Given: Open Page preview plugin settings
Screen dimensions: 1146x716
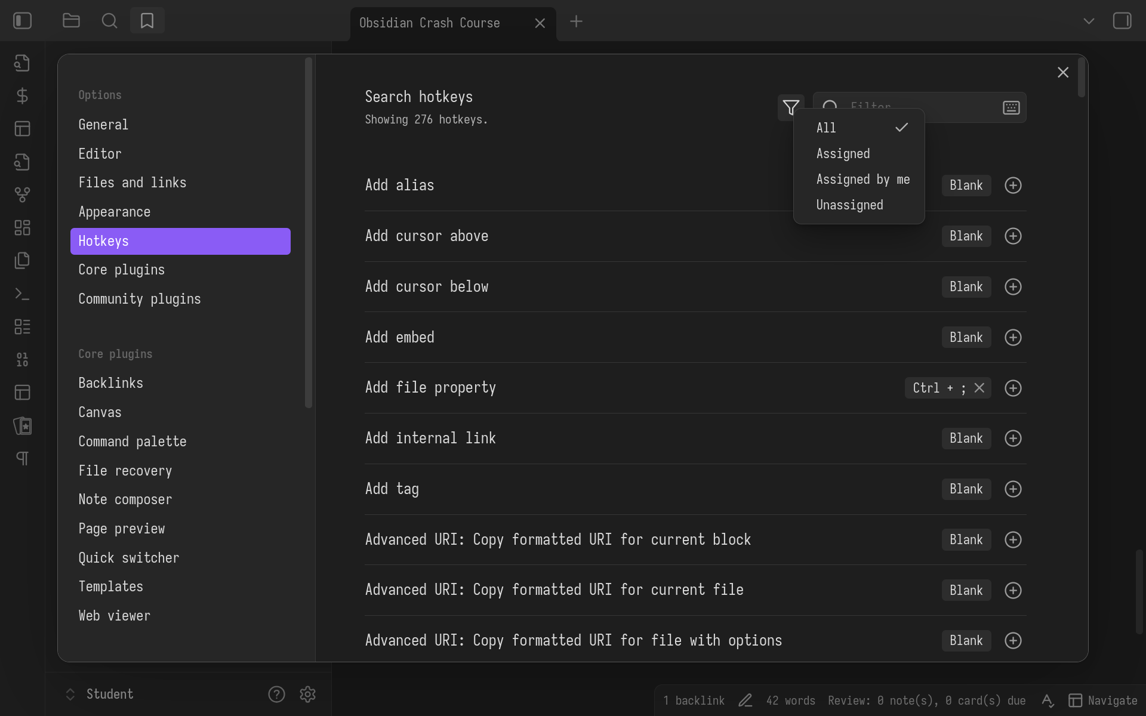Looking at the screenshot, I should (180, 529).
